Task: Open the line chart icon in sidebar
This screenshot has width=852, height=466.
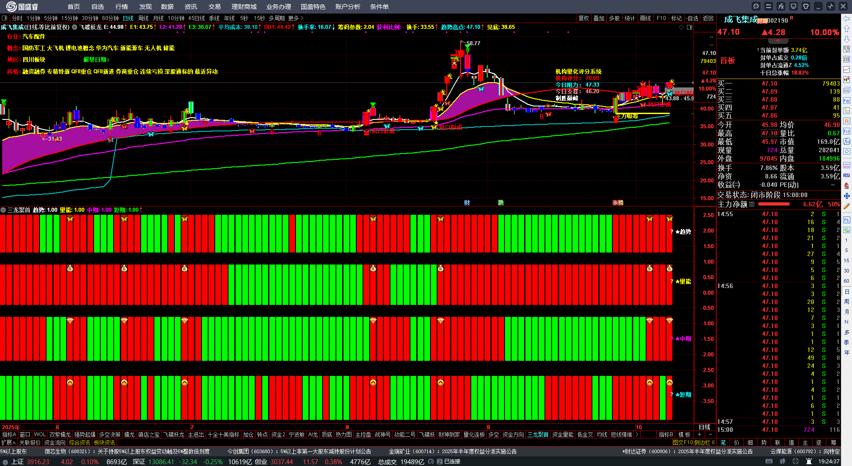Action: (x=847, y=70)
